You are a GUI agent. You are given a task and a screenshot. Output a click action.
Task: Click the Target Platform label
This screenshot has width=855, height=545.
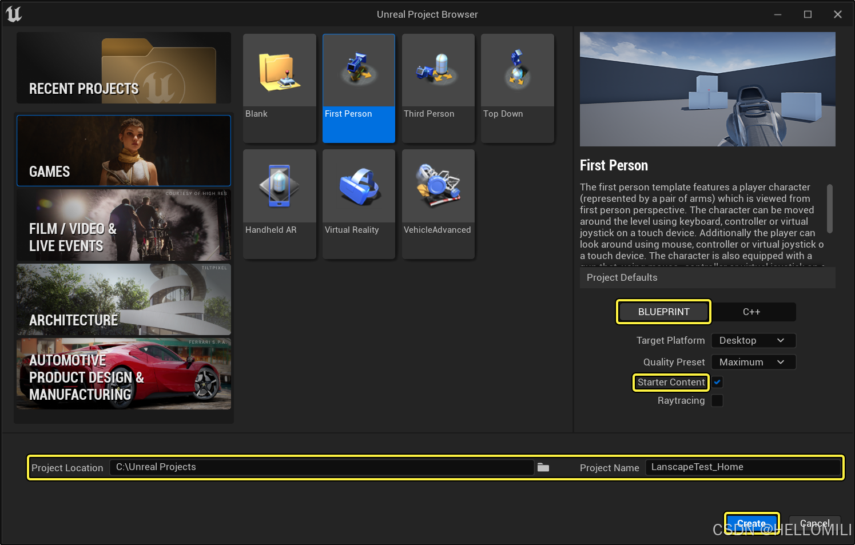(x=670, y=340)
